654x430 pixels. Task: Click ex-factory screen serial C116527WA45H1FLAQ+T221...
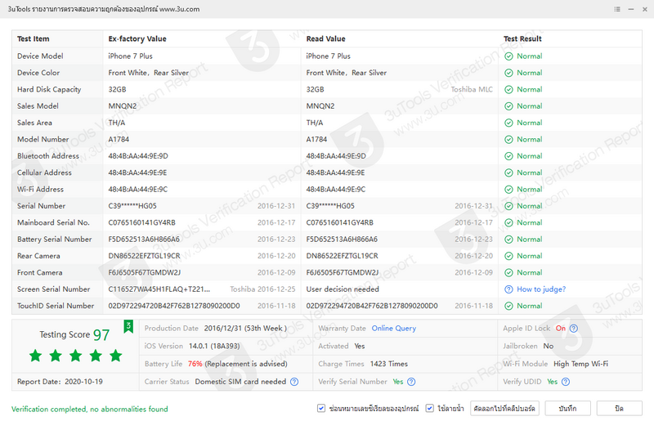click(159, 289)
